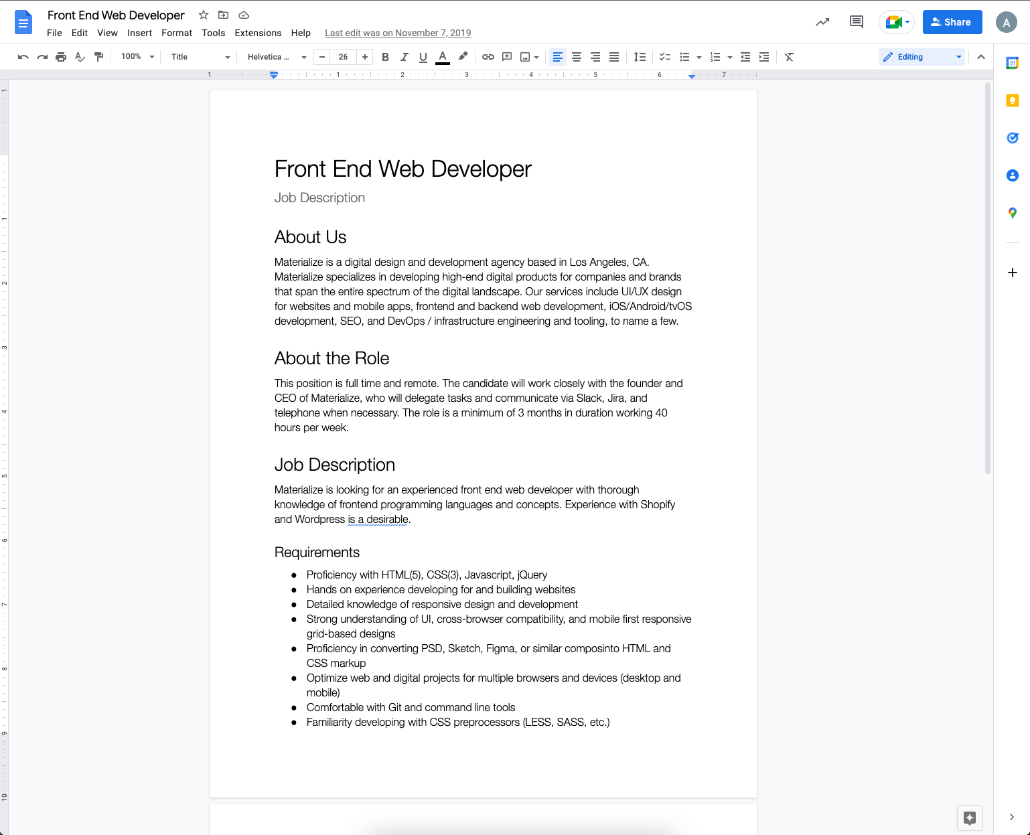Get add-ons with plus icon
The width and height of the screenshot is (1030, 835).
coord(1013,273)
